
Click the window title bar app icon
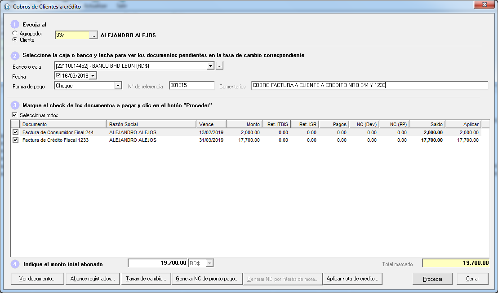[x=7, y=7]
